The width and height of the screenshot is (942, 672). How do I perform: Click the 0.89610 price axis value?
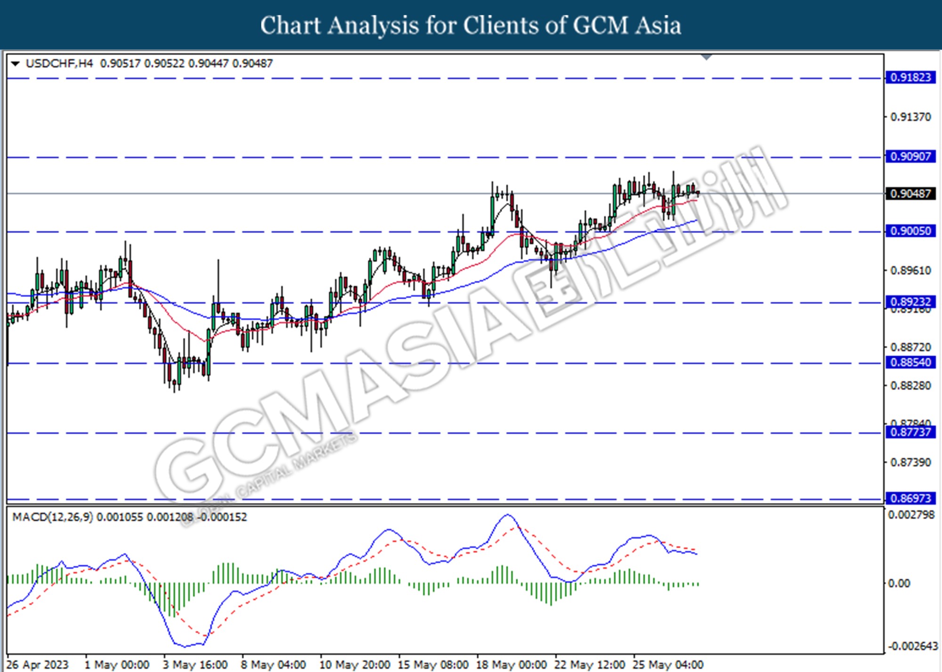tap(910, 271)
